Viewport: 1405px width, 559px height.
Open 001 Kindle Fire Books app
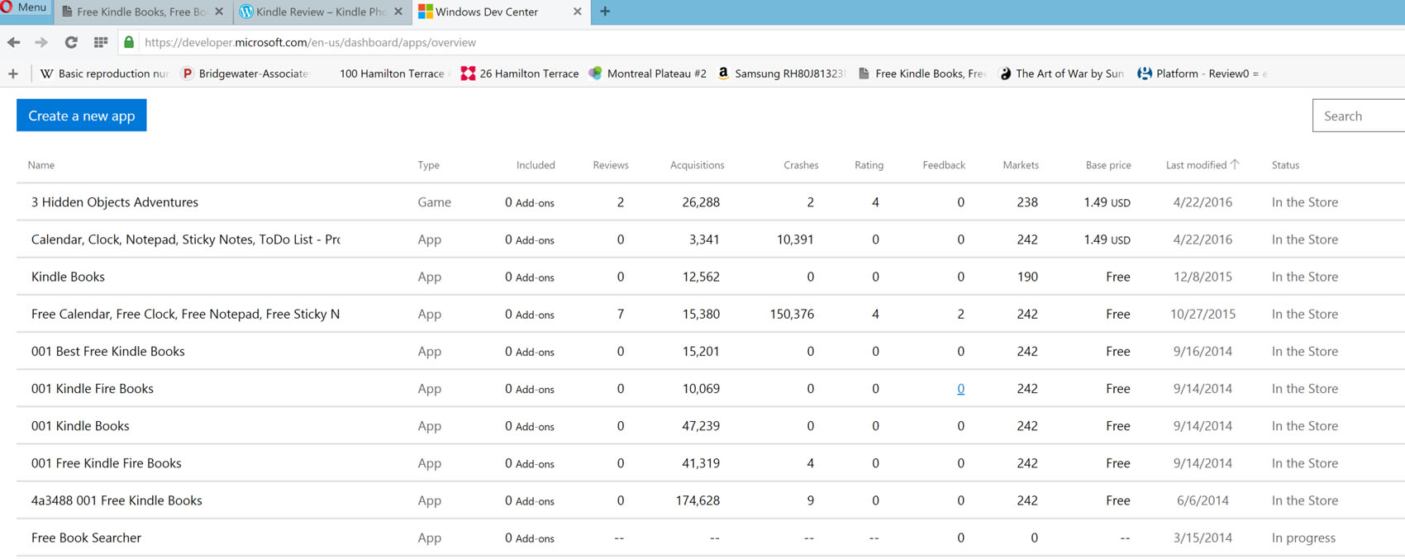tap(92, 388)
